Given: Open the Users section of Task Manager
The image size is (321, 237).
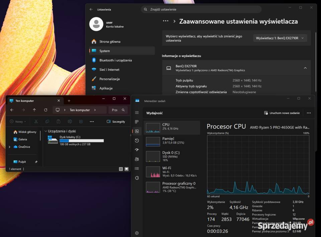Looking at the screenshot, I should point(136,159).
